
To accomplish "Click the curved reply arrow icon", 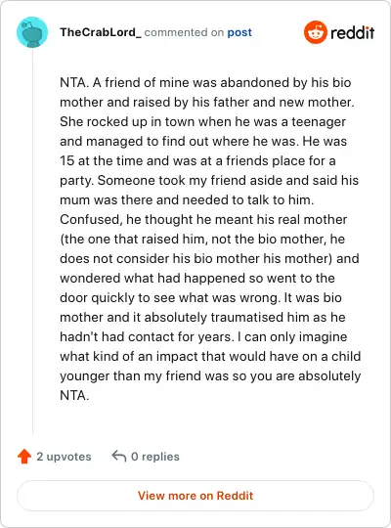I will point(119,456).
